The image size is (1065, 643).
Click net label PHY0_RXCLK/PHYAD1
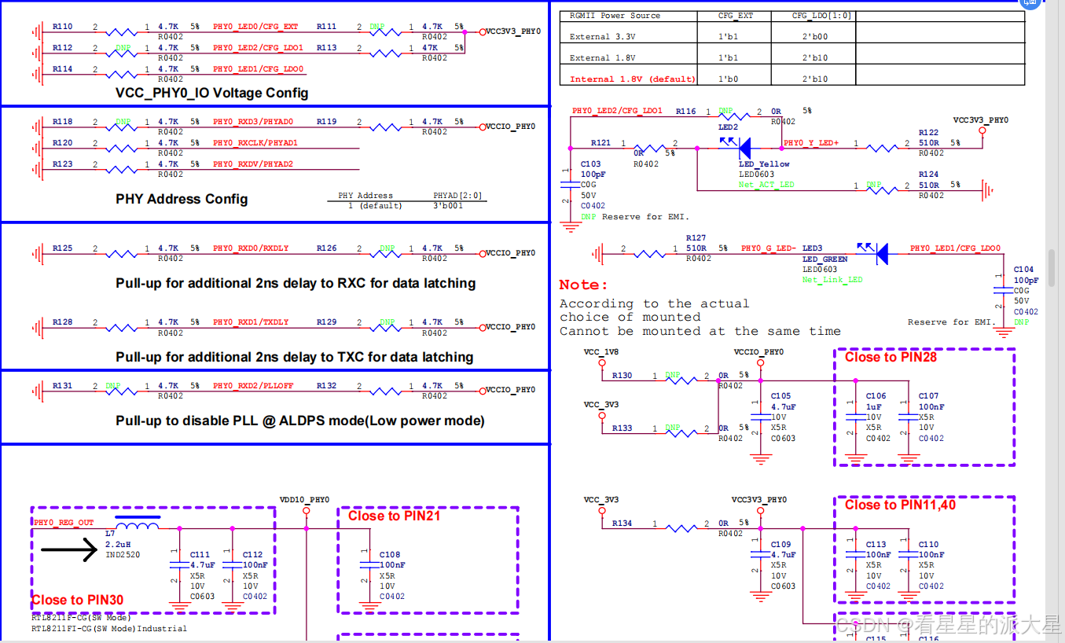coord(255,143)
